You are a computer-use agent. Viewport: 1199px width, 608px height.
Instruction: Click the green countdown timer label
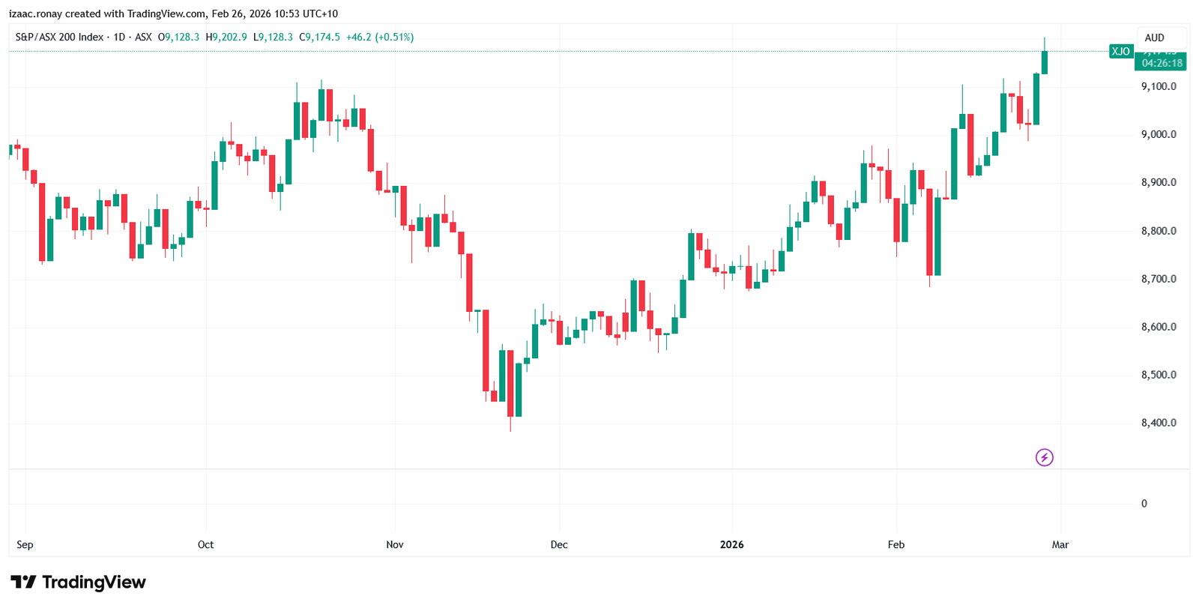point(1162,63)
